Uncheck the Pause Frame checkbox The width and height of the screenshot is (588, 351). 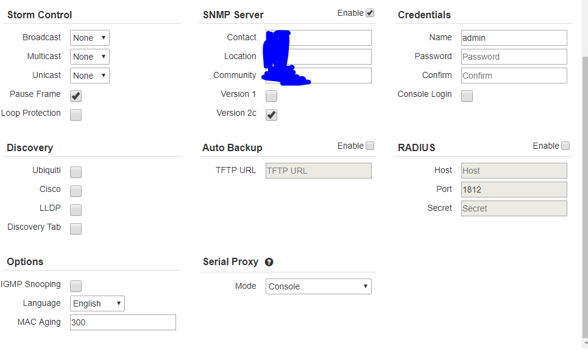click(76, 96)
